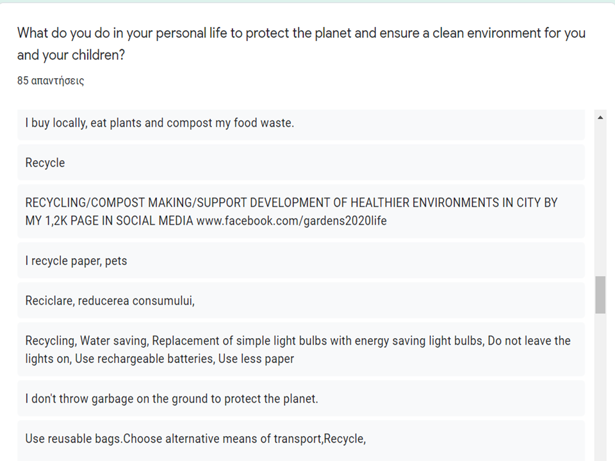The width and height of the screenshot is (615, 461).
Task: Click the '85 απαντήσεις' response count
Action: [51, 81]
